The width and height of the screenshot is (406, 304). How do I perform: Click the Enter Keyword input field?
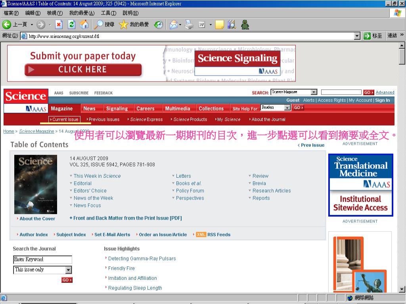tap(42, 260)
